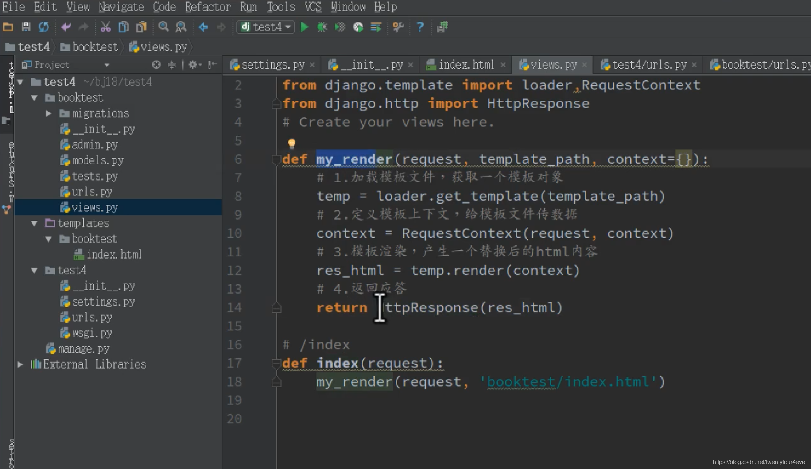Click the Replace search icon
Viewport: 811px width, 469px height.
pos(181,27)
